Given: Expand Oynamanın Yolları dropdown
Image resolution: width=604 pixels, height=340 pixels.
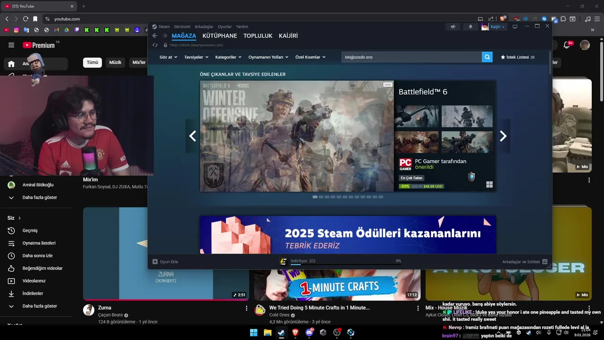Looking at the screenshot, I should click(x=269, y=57).
